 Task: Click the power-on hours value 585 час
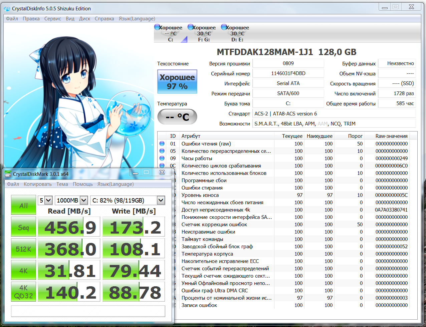[x=397, y=103]
